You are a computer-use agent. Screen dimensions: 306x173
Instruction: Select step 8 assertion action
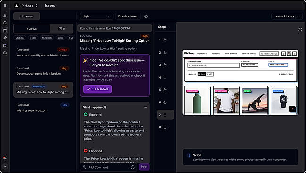point(165,127)
